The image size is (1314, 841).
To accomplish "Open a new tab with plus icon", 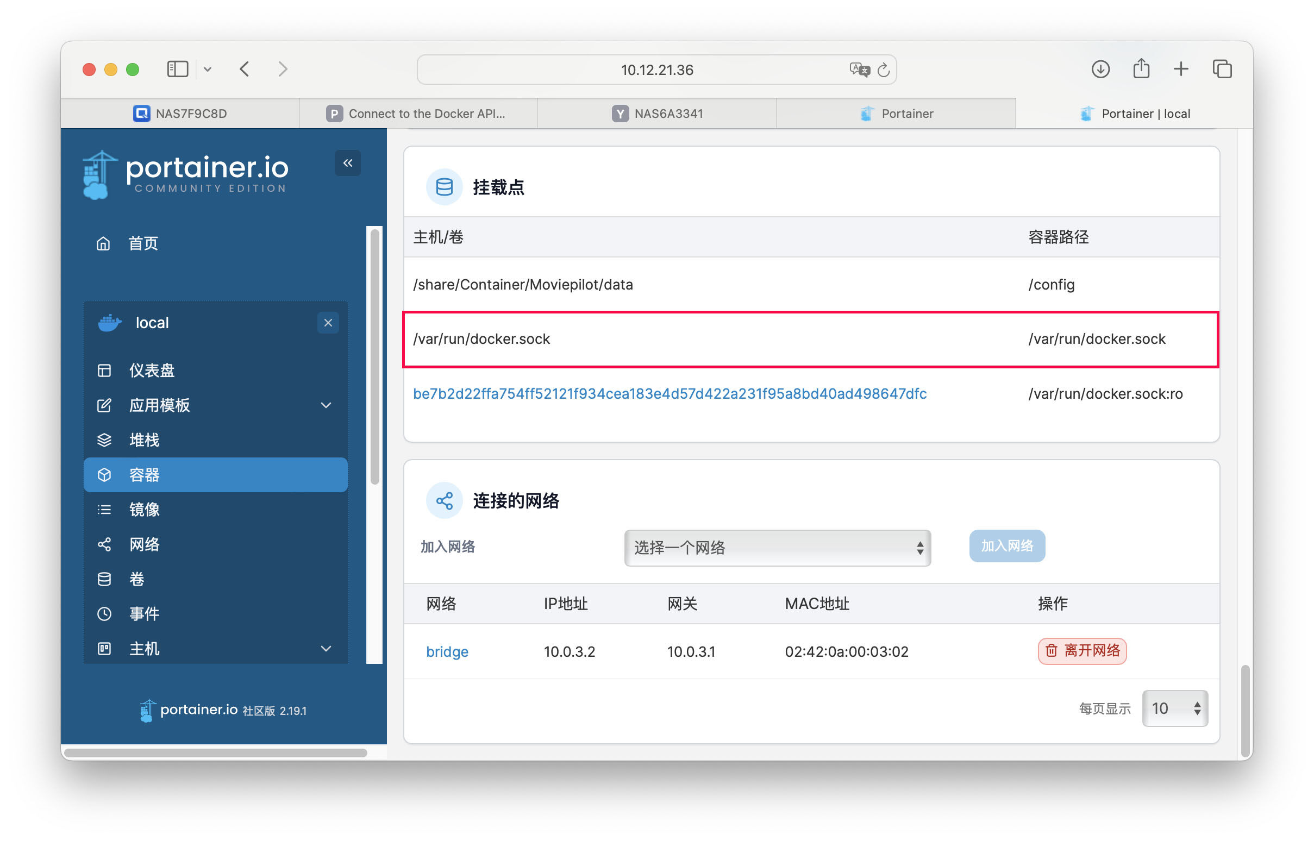I will click(1181, 69).
